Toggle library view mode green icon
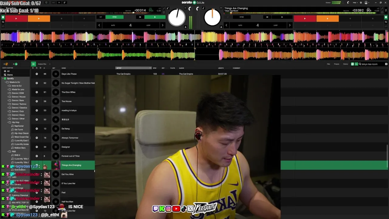This screenshot has width=389, height=219. [33, 64]
